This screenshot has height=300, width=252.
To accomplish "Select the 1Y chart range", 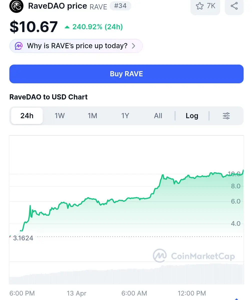I will (x=125, y=116).
